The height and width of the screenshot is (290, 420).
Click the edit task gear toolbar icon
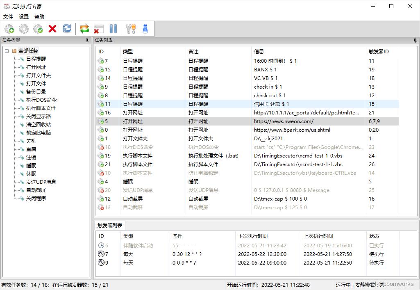[x=24, y=29]
